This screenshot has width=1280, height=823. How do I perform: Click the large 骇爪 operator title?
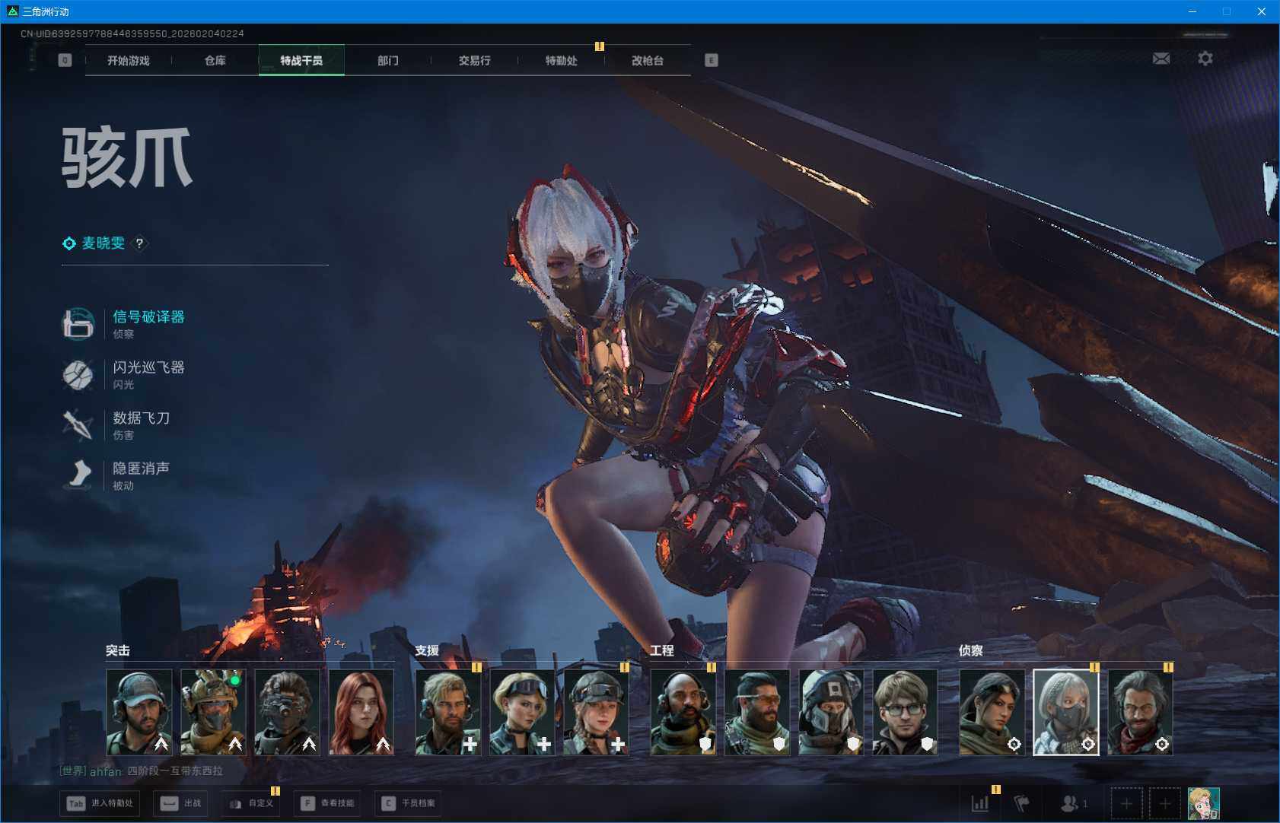click(x=127, y=157)
